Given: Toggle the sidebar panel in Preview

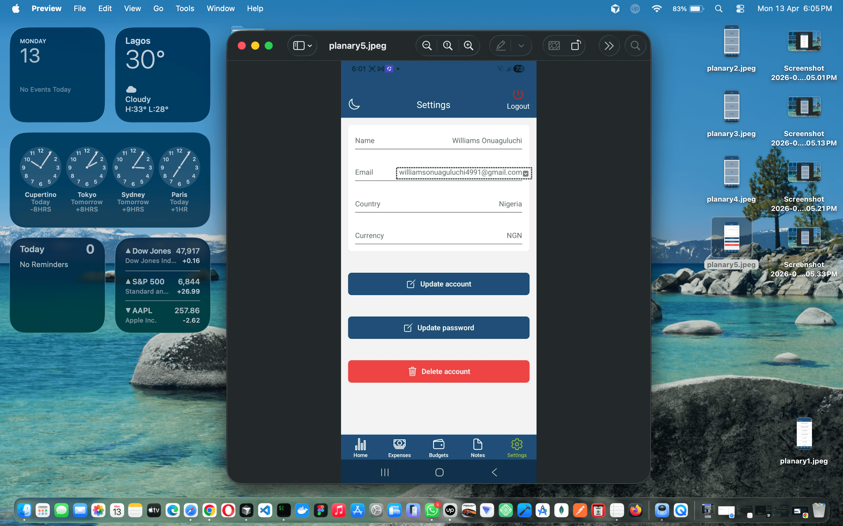Looking at the screenshot, I should (299, 45).
